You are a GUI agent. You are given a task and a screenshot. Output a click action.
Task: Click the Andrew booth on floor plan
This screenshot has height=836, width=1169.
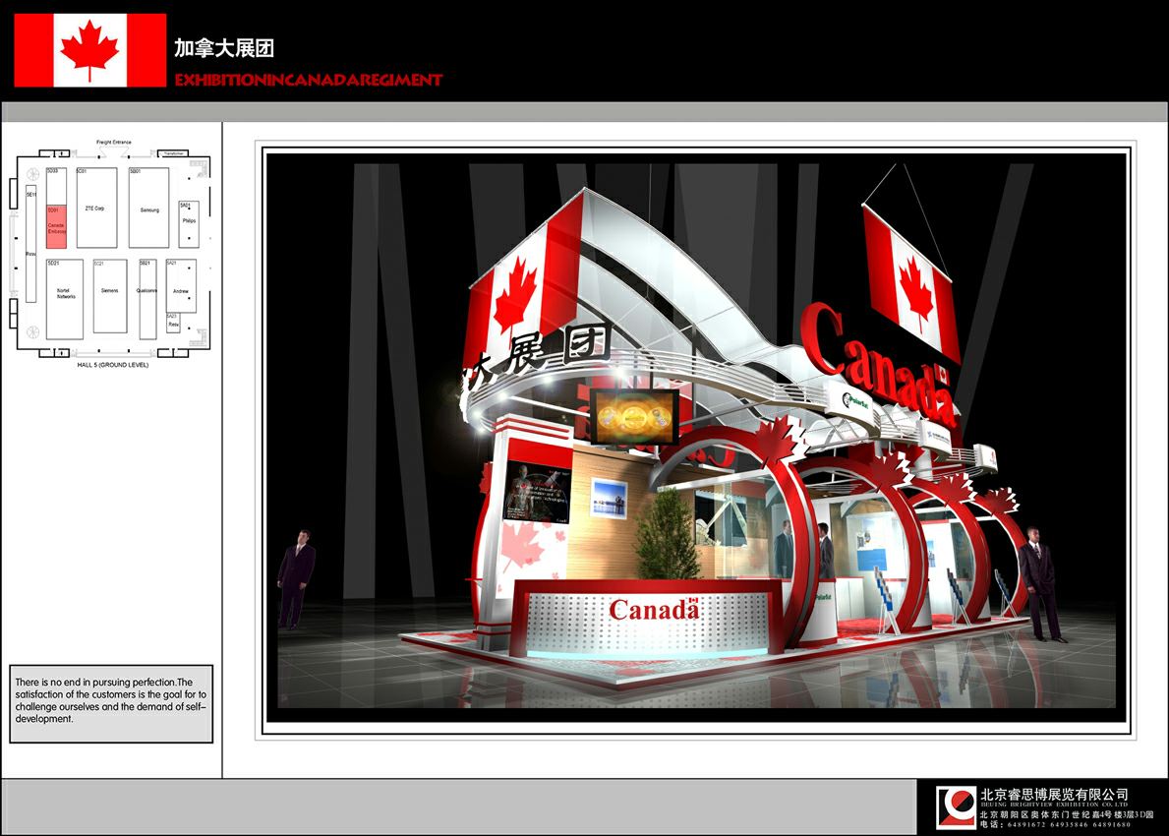pos(181,286)
